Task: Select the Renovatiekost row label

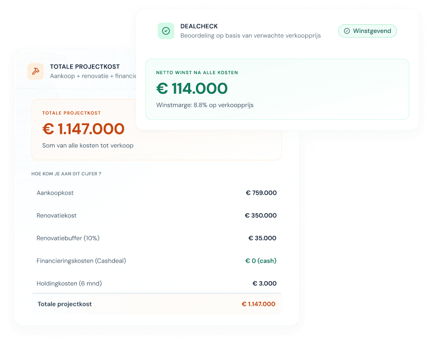Action: click(56, 215)
